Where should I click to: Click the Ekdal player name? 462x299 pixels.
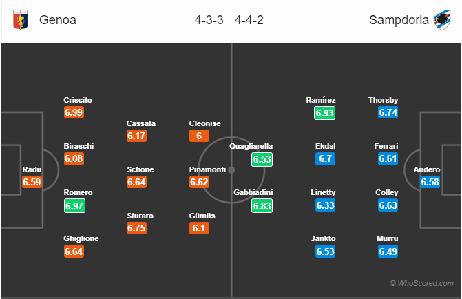325,146
